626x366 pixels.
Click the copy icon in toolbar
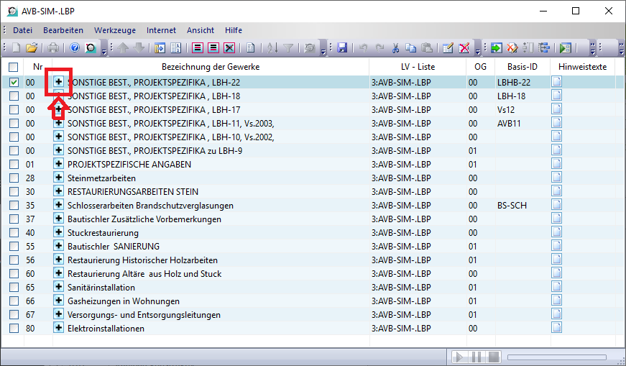(x=411, y=48)
